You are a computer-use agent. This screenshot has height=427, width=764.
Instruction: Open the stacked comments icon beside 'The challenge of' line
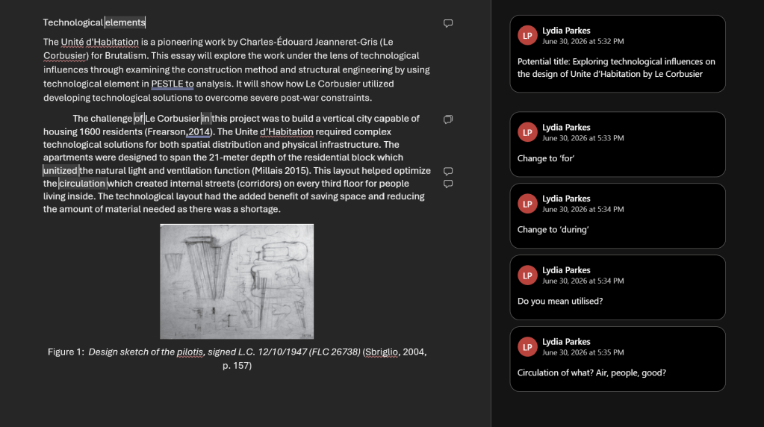coord(448,119)
